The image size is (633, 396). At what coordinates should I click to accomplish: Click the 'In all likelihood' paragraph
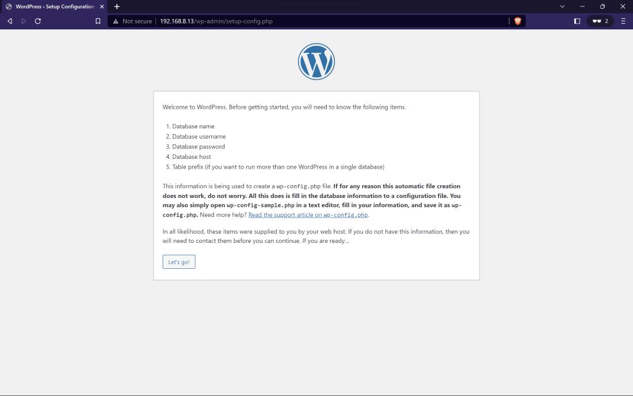coord(316,236)
